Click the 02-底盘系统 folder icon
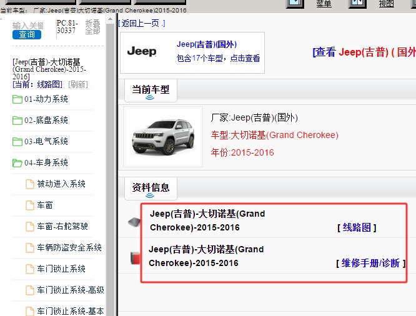 tap(17, 121)
